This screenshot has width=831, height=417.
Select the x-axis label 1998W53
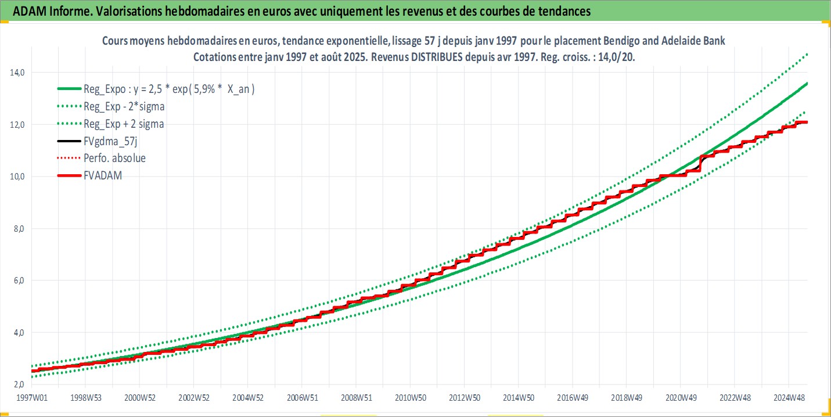click(85, 398)
